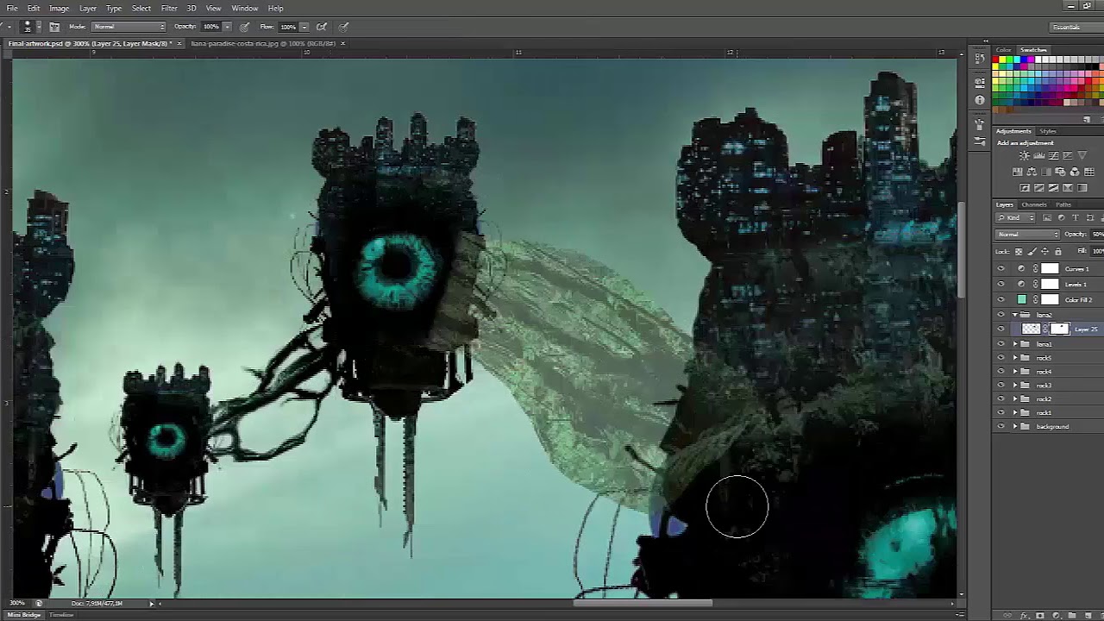Select the Color Fill 2 color thumbnail
1104x621 pixels.
[x=1022, y=299]
